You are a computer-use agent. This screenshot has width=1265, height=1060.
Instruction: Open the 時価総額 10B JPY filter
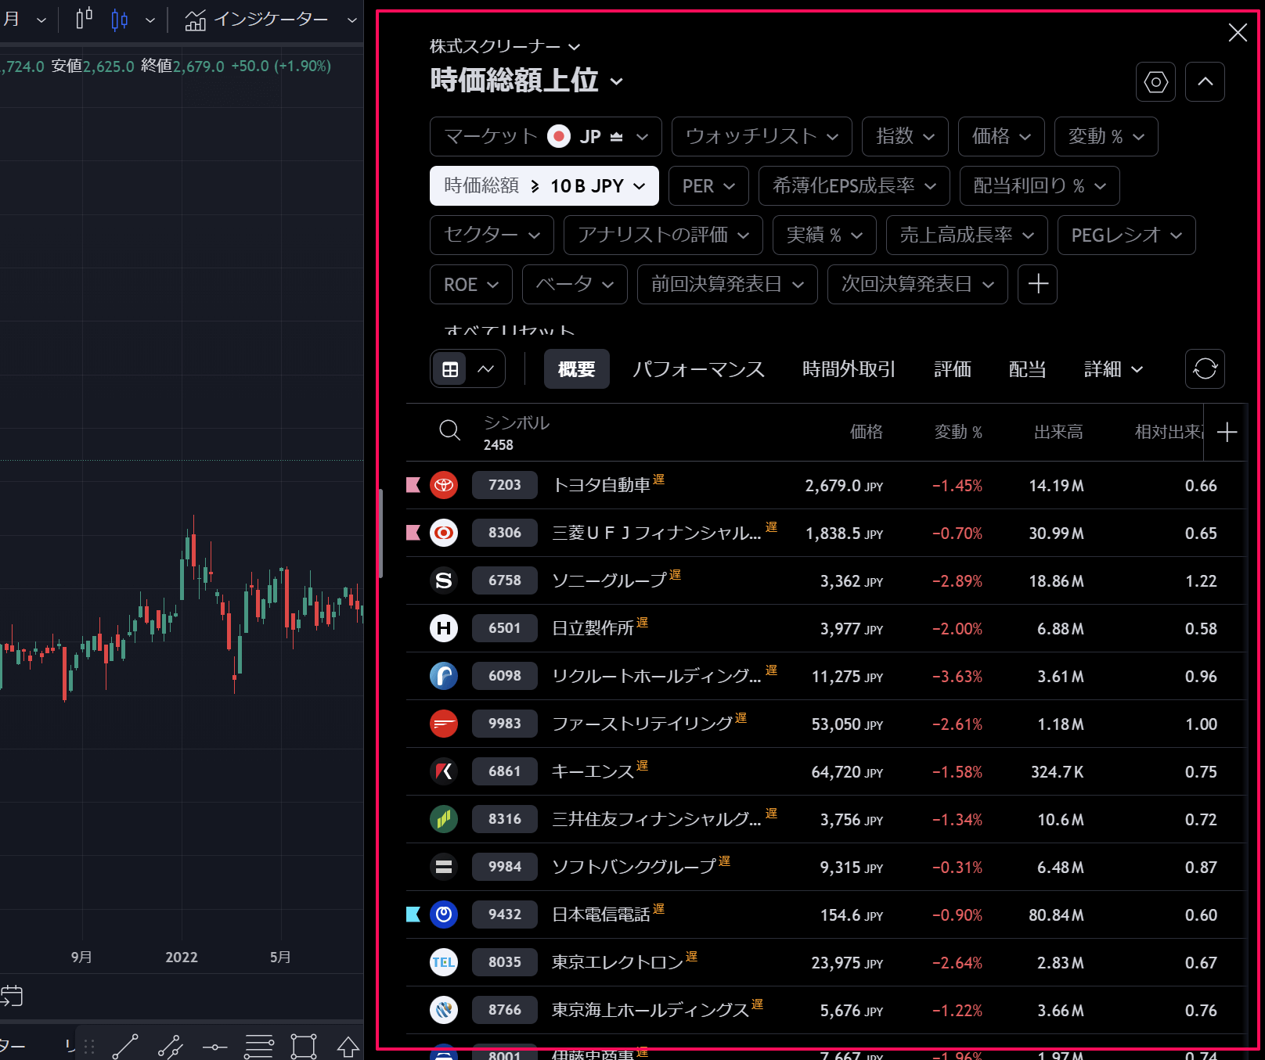click(x=544, y=186)
